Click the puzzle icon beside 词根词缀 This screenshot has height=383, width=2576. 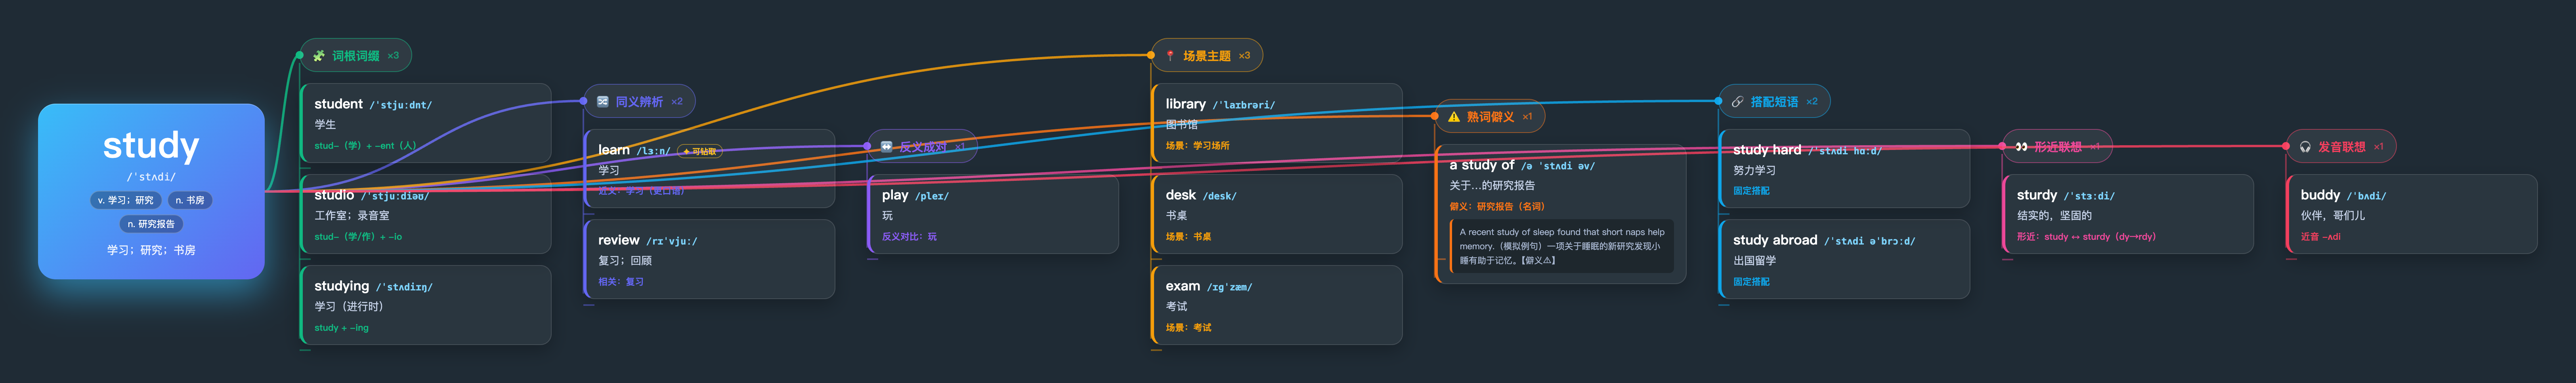click(319, 56)
